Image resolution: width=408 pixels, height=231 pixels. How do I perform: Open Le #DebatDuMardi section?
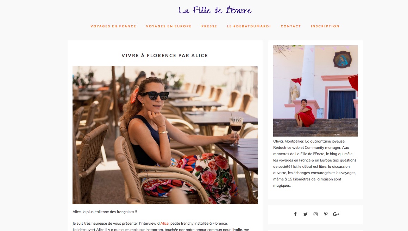[249, 26]
